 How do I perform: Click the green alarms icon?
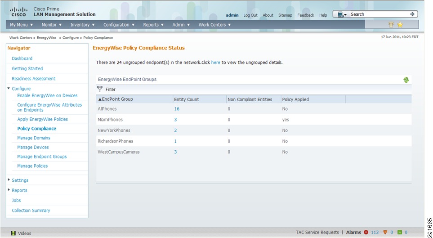click(x=400, y=233)
